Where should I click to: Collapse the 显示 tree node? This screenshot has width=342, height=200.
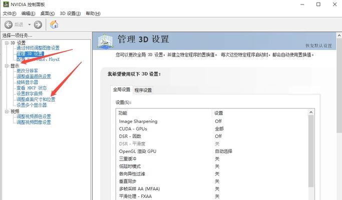7,66
